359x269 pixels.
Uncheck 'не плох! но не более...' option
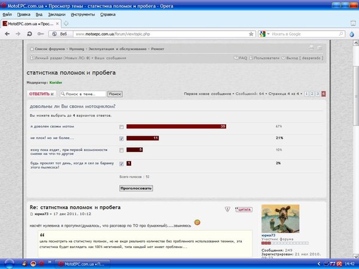tap(121, 139)
